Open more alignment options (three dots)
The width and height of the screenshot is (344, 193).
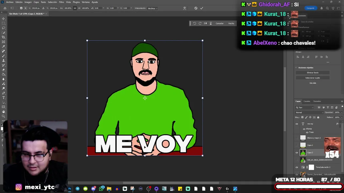click(x=328, y=62)
